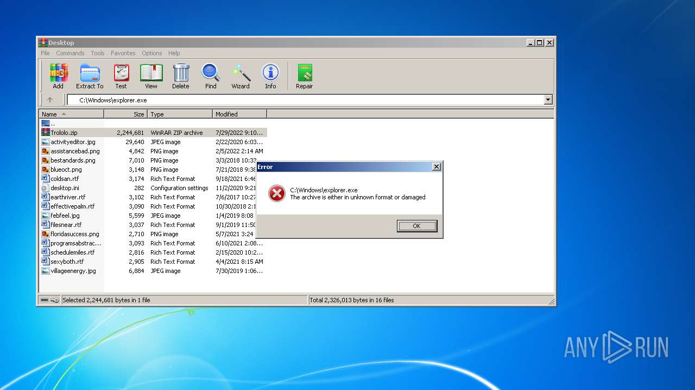
Task: Confirm error dialog with OK
Action: 416,226
